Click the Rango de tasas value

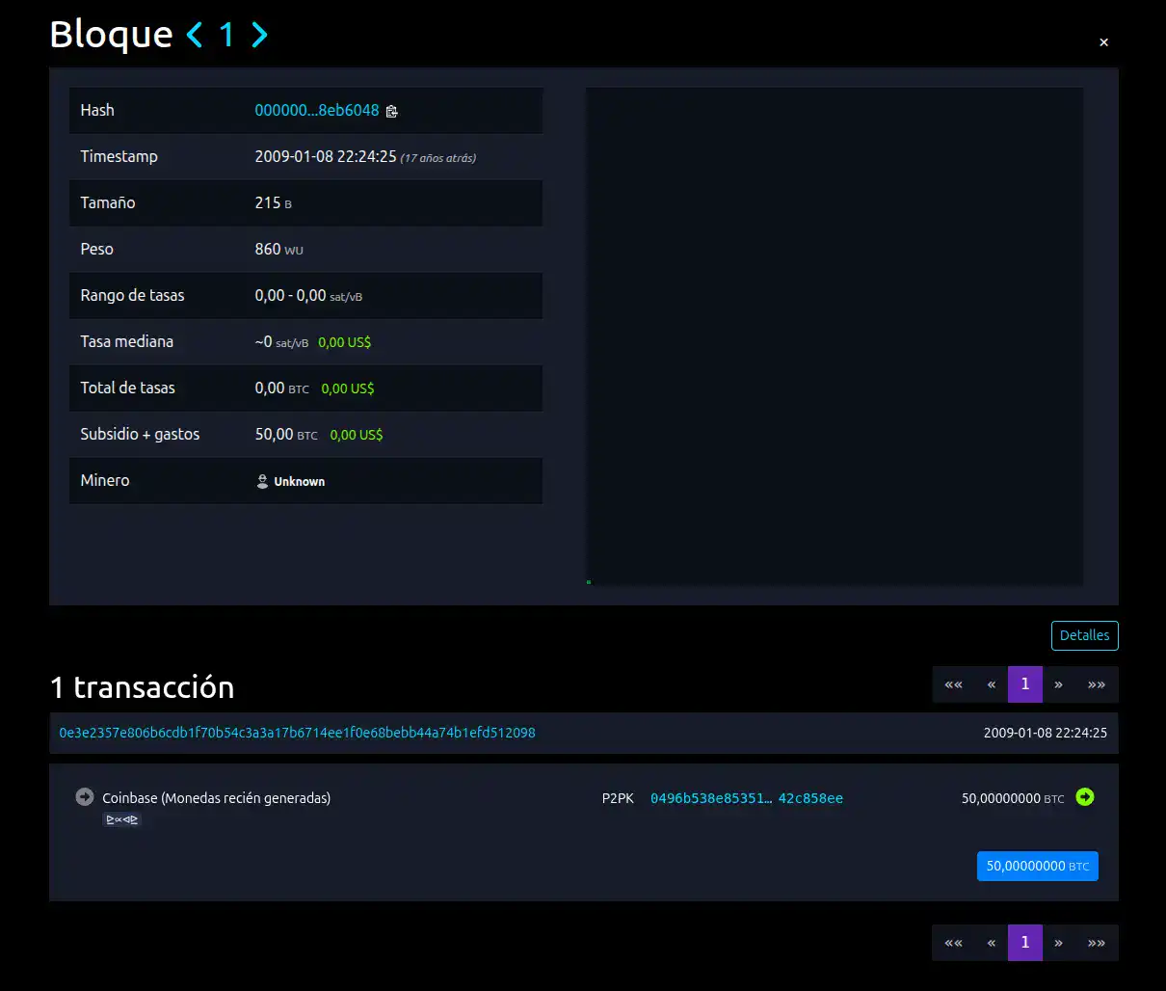(308, 295)
